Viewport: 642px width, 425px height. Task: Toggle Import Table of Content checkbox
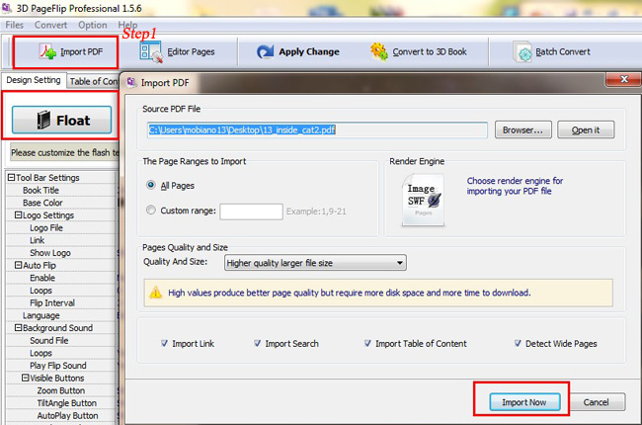point(367,343)
